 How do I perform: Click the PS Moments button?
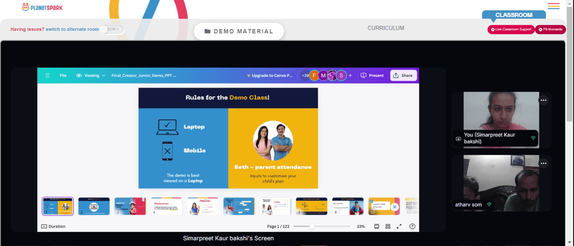coord(550,29)
